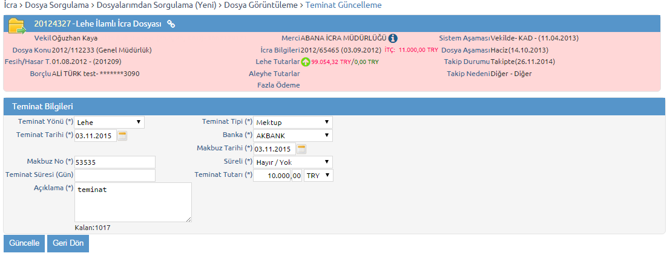The image size is (670, 256).
Task: Click the Geri Dön button
Action: (68, 243)
